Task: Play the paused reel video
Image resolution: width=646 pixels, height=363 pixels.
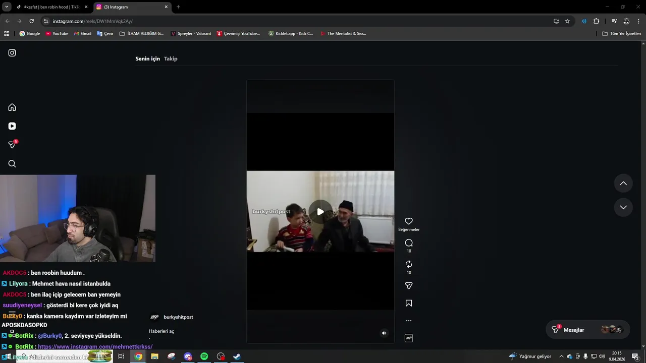Action: pos(320,212)
